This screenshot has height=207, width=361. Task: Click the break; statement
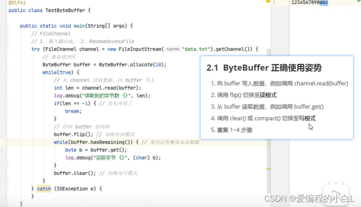(74, 111)
